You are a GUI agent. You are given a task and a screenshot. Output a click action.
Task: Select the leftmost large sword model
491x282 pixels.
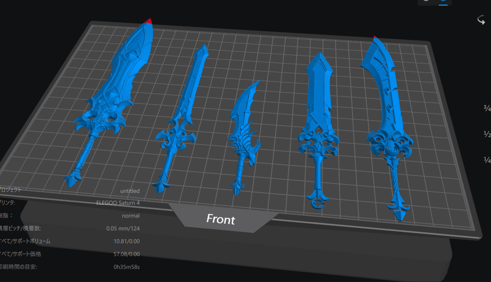[114, 95]
